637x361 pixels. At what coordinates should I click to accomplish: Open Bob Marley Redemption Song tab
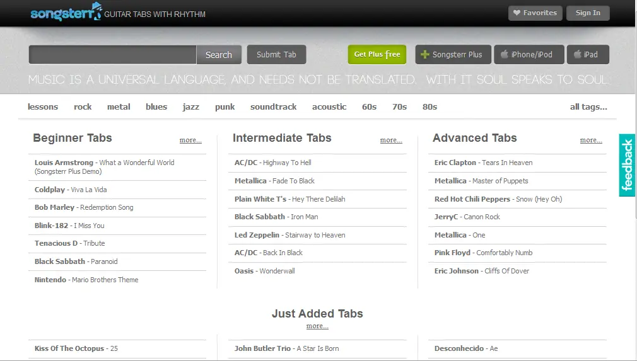tap(84, 207)
